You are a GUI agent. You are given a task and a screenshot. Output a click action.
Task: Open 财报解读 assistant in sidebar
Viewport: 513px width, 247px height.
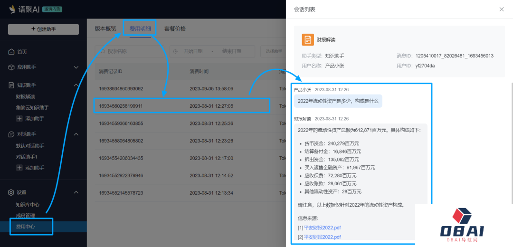pyautogui.click(x=25, y=96)
